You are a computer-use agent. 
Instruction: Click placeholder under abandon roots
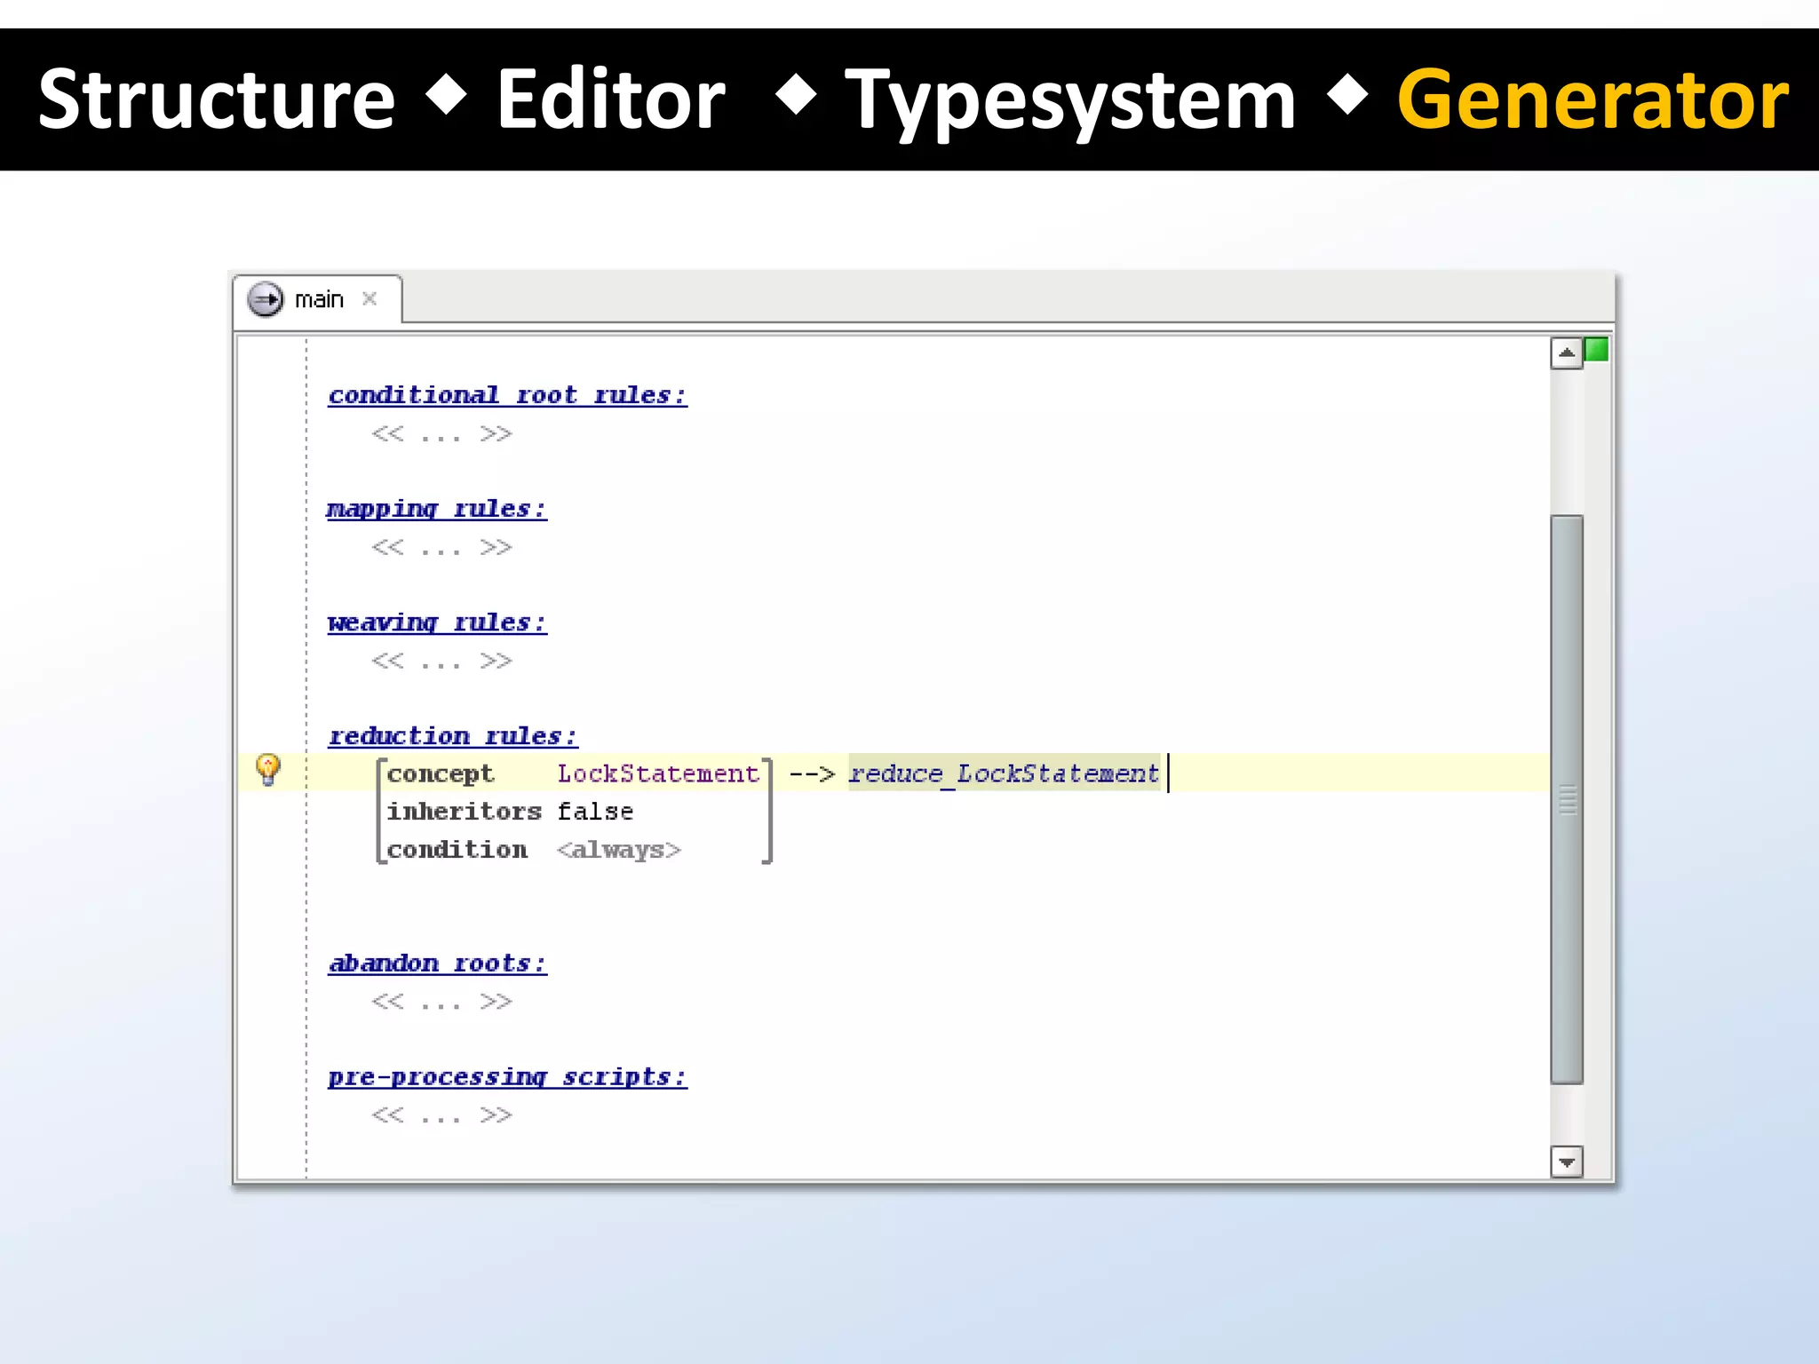(x=441, y=1003)
